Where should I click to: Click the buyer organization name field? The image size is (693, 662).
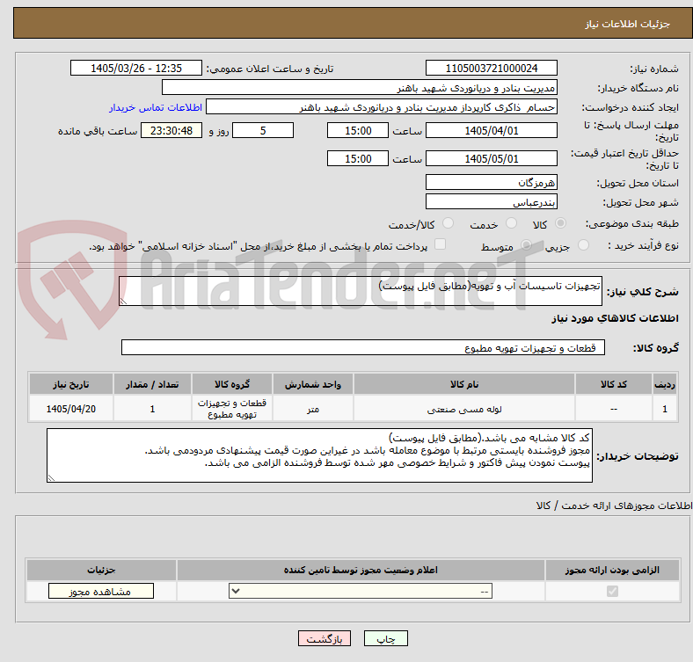point(360,88)
